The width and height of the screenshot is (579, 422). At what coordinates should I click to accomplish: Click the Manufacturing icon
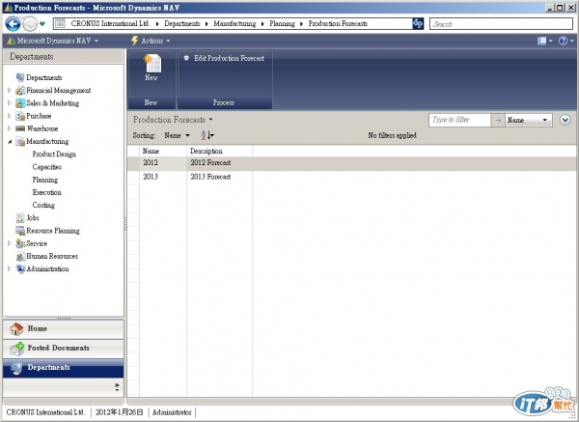20,142
